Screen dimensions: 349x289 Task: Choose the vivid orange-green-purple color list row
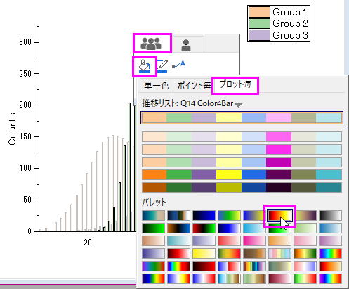pyautogui.click(x=242, y=174)
